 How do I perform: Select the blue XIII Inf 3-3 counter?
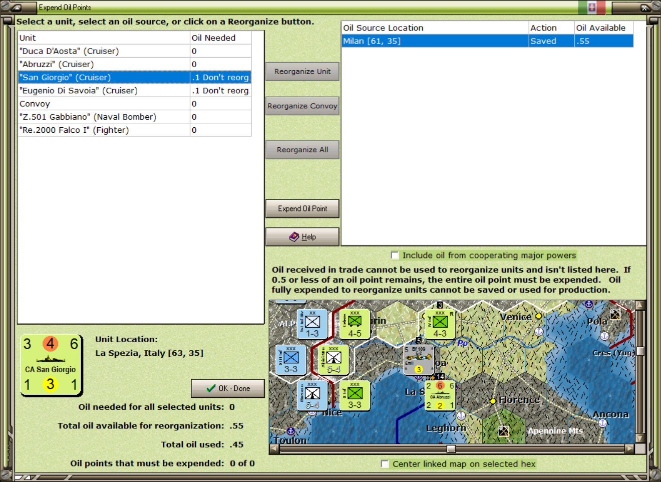(x=291, y=359)
